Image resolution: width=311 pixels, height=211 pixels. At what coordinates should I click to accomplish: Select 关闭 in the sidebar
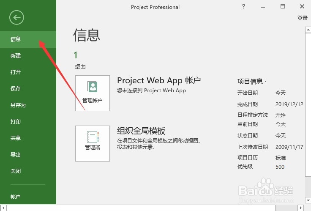[28, 171]
